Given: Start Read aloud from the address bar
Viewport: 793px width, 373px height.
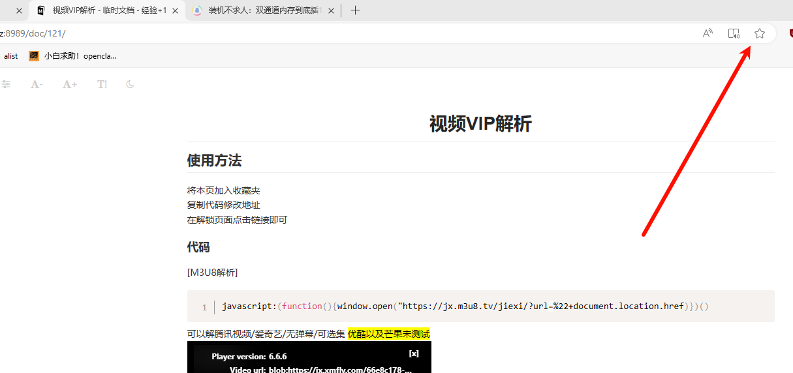Looking at the screenshot, I should (707, 34).
